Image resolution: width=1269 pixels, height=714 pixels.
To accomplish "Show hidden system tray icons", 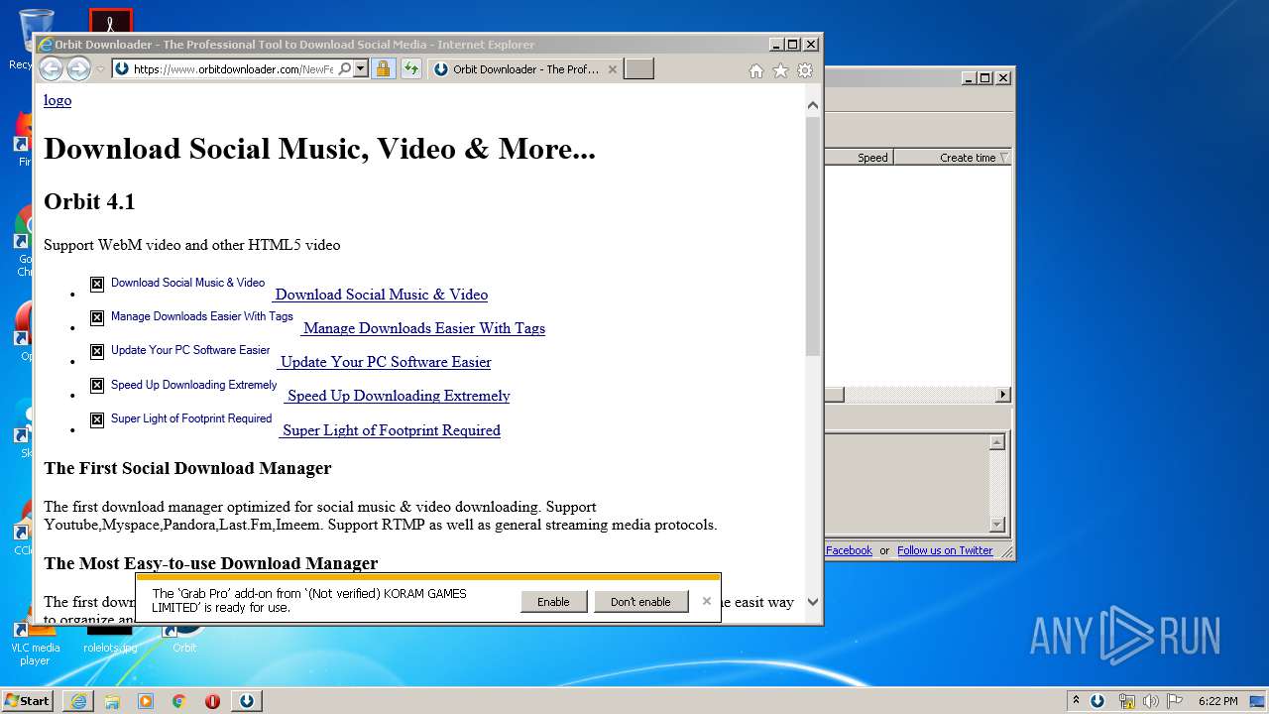I will pyautogui.click(x=1076, y=701).
